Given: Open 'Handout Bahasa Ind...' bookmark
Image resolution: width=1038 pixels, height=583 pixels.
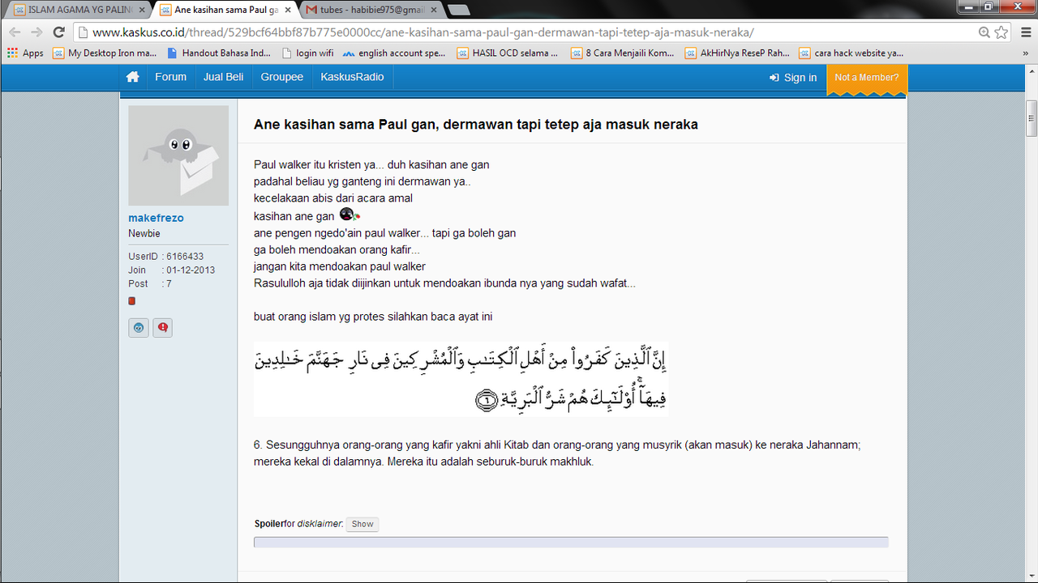Looking at the screenshot, I should coord(219,53).
